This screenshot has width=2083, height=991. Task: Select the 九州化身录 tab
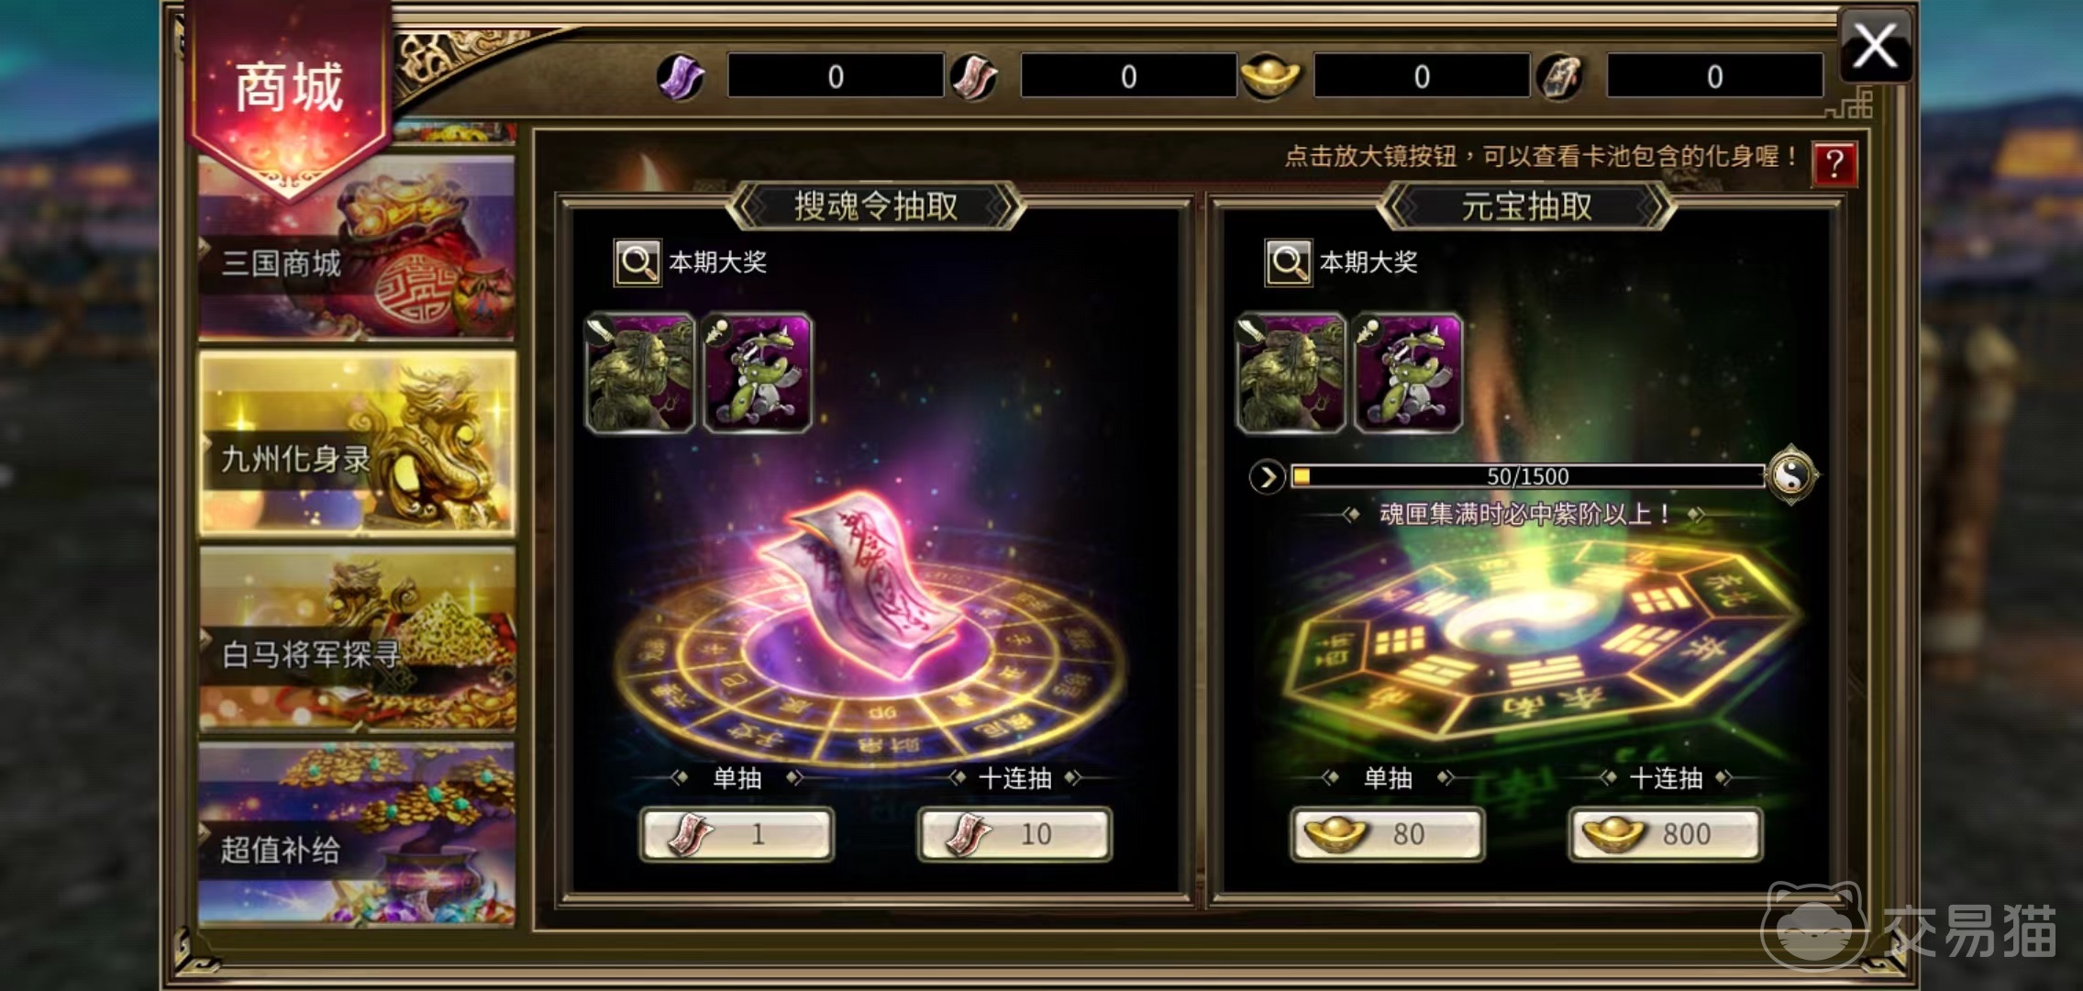[357, 443]
